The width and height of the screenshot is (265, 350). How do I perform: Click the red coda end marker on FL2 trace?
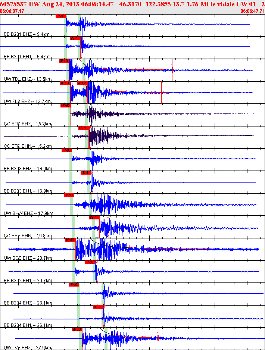coord(161,93)
